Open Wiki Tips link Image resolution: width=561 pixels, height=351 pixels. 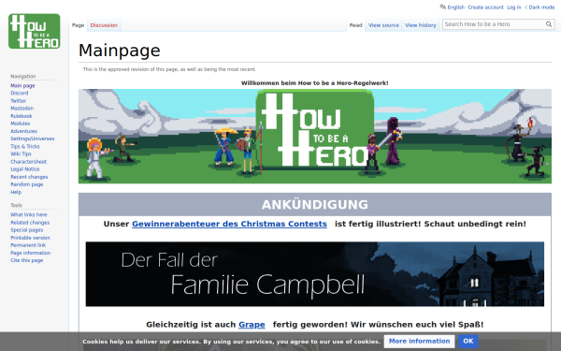(x=21, y=154)
